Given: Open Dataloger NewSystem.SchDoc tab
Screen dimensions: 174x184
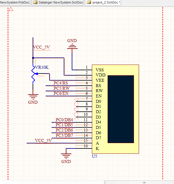Looking at the screenshot, I should 58,2.
